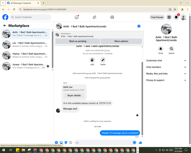Mute the conversation with the bell icon
The width and height of the screenshot is (191, 153).
pos(161,49)
